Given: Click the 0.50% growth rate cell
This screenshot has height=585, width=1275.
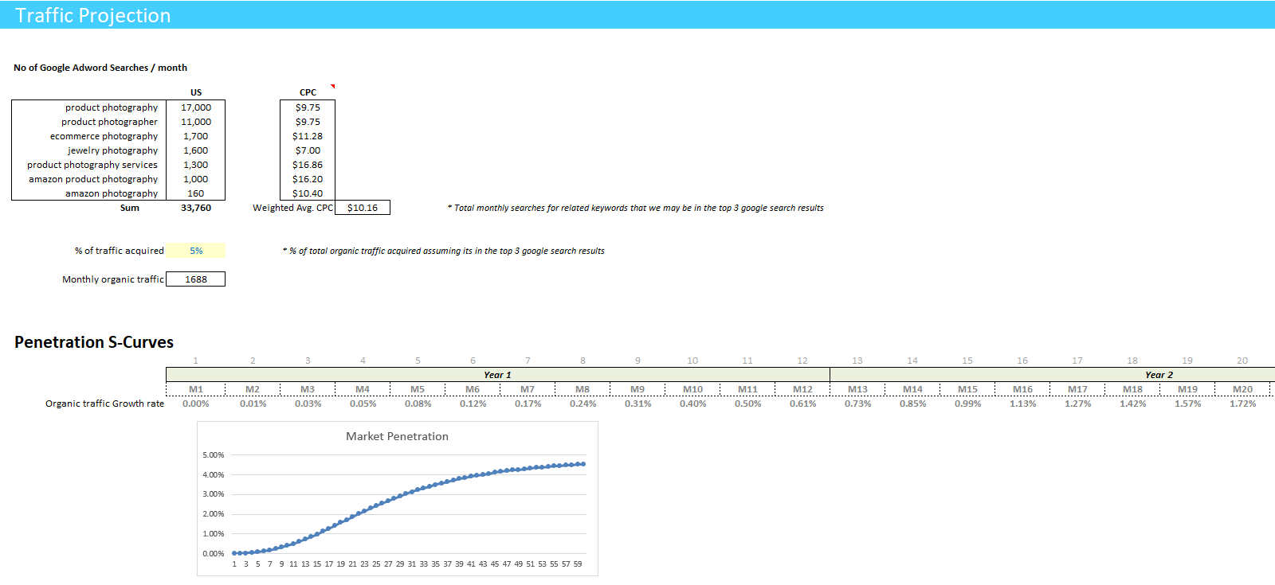Looking at the screenshot, I should pyautogui.click(x=747, y=404).
